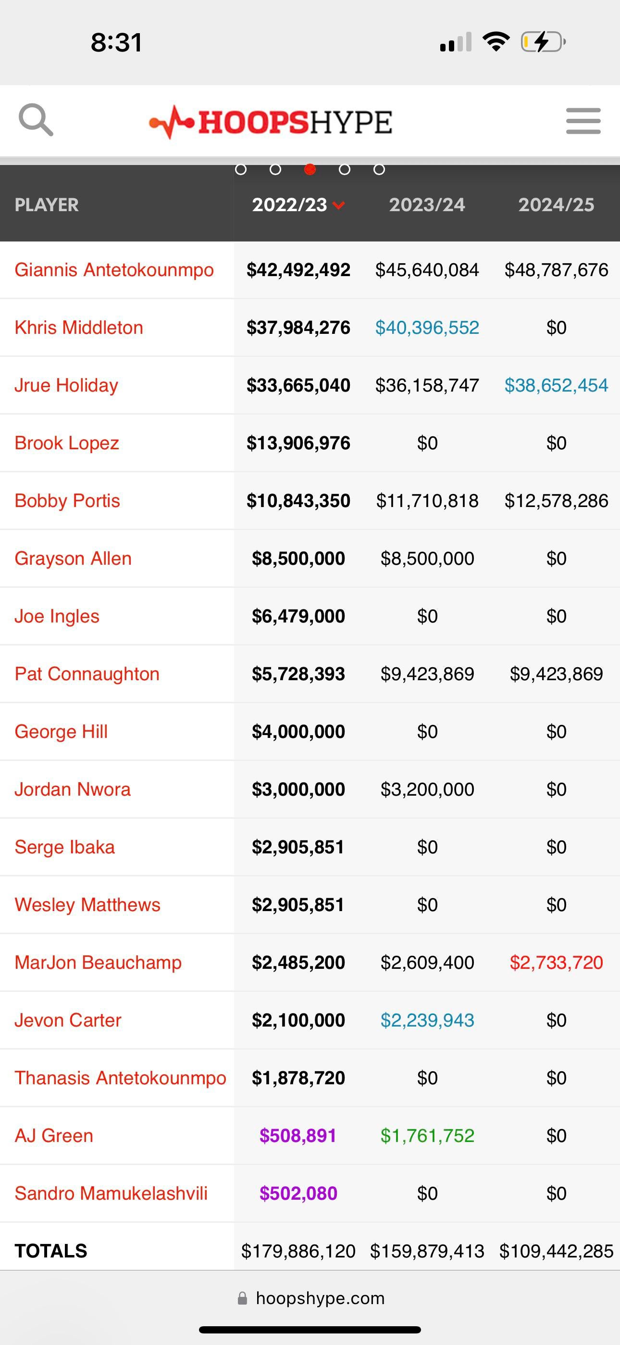Sort by the 2024/25 column header
This screenshot has height=1345, width=620.
click(x=556, y=204)
